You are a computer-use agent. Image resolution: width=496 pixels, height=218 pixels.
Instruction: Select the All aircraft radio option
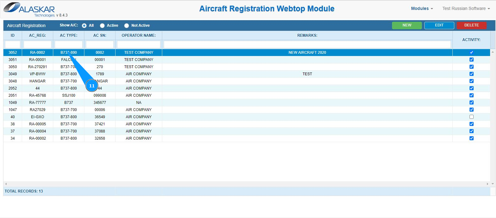[x=84, y=26]
